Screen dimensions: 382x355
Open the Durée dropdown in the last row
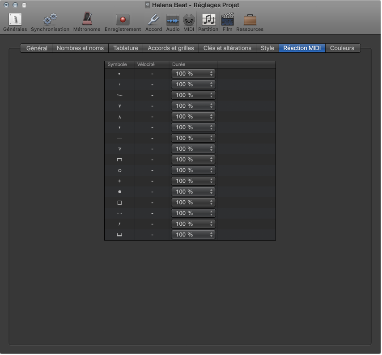click(x=193, y=235)
